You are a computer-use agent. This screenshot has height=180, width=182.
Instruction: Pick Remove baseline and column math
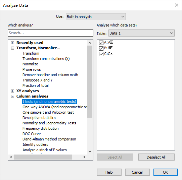(50, 75)
